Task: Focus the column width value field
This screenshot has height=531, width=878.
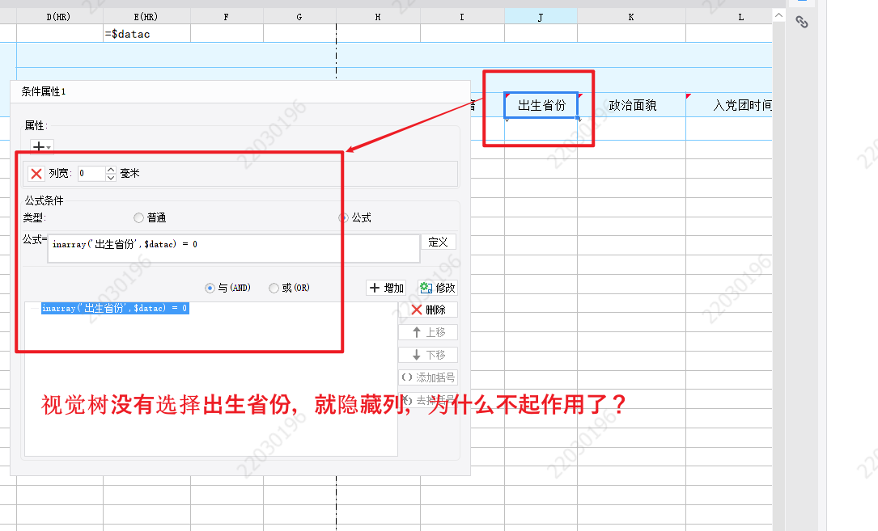Action: (91, 174)
